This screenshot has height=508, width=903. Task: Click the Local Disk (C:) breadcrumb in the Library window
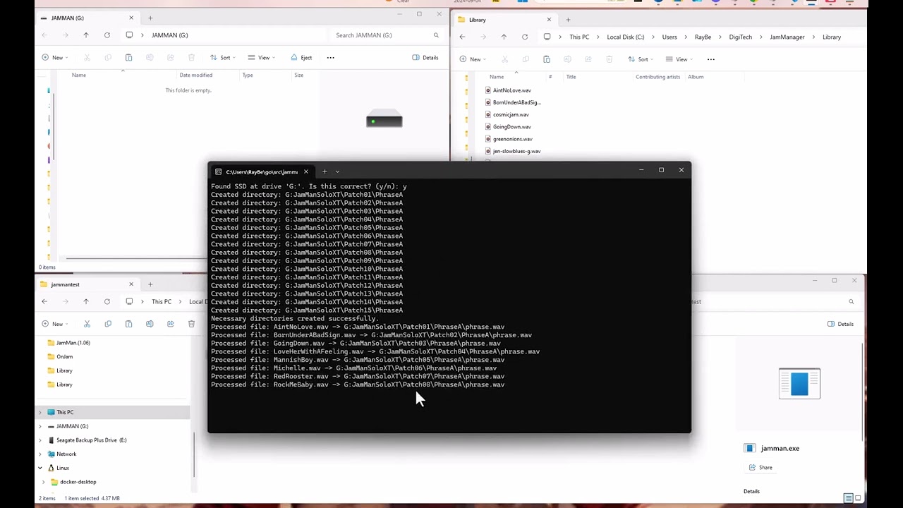tap(626, 37)
